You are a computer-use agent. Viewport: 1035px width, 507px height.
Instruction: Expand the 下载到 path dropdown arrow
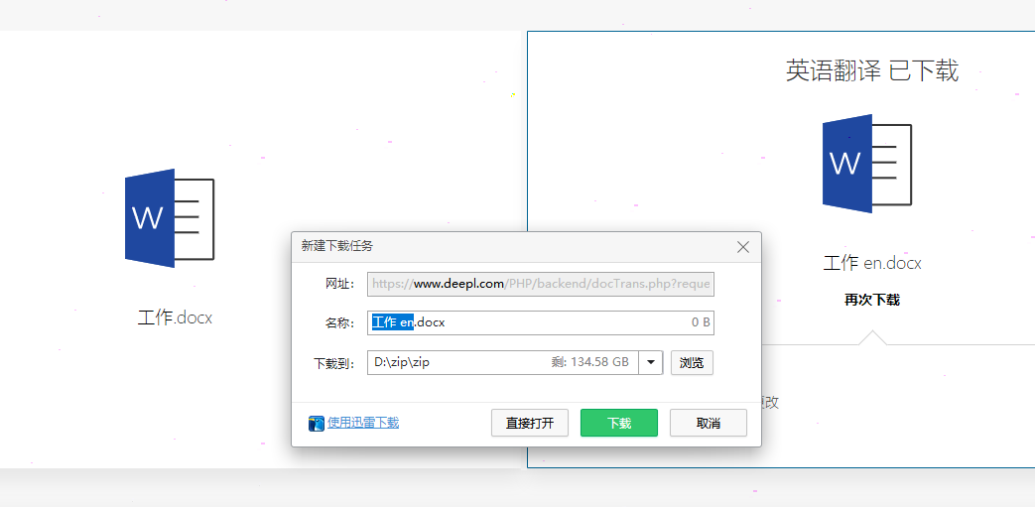(x=651, y=362)
